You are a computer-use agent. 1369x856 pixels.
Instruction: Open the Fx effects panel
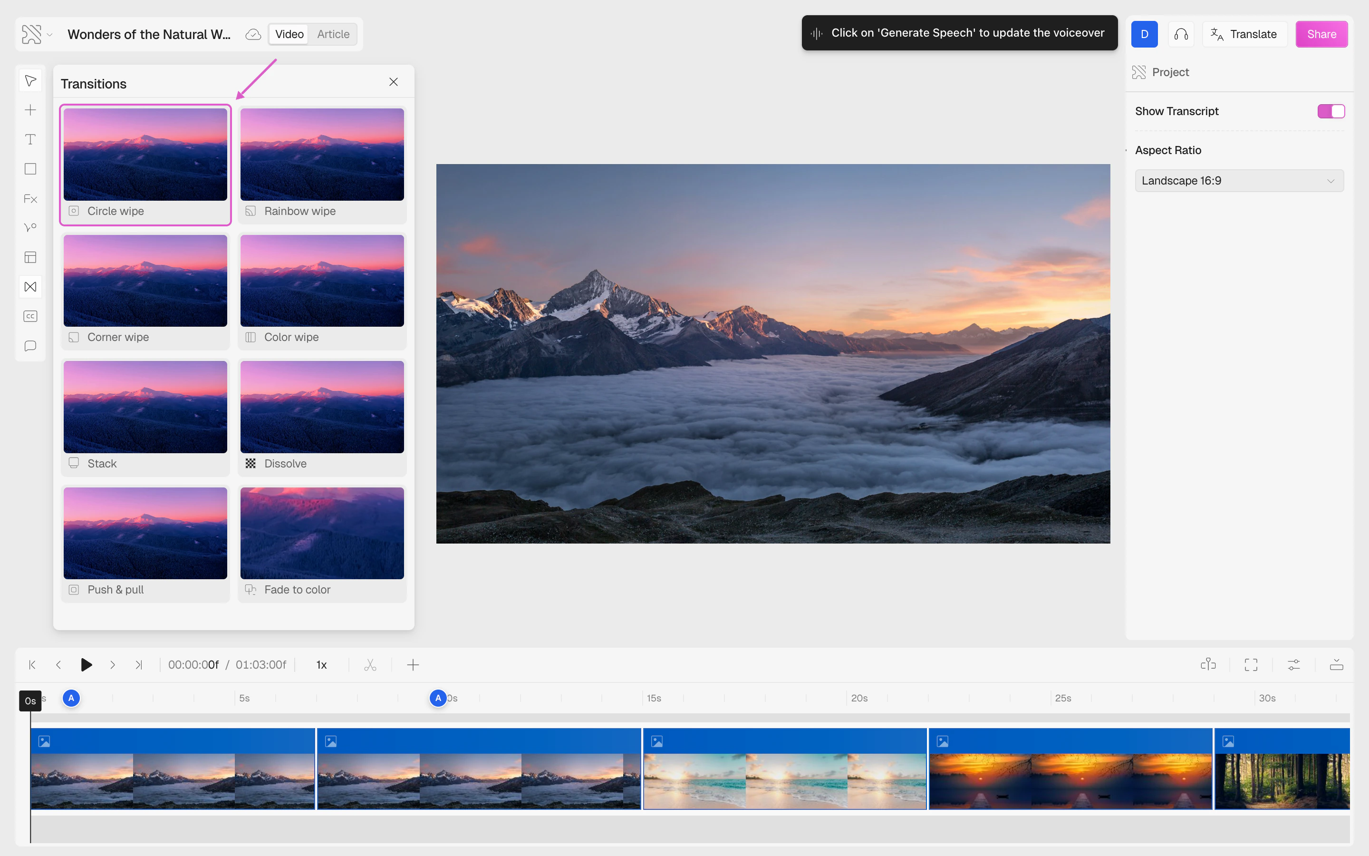click(x=30, y=199)
